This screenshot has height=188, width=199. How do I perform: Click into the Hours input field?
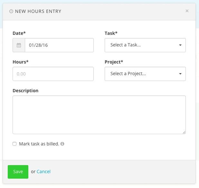pos(53,74)
